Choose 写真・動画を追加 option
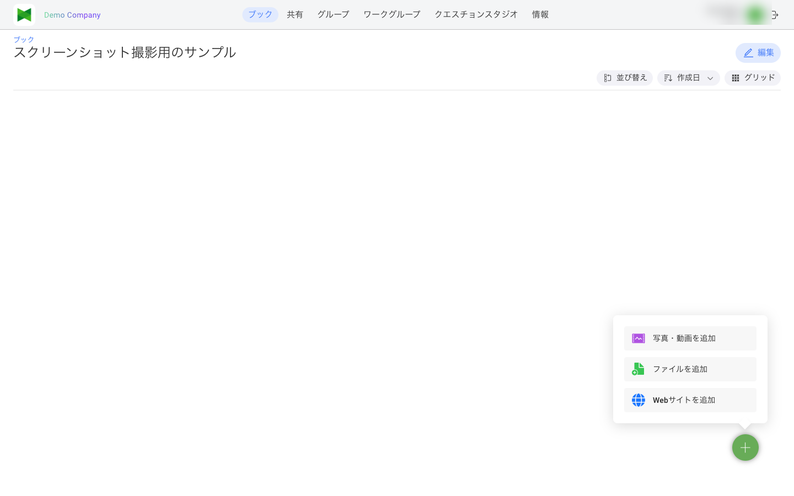The width and height of the screenshot is (794, 496). click(x=690, y=338)
